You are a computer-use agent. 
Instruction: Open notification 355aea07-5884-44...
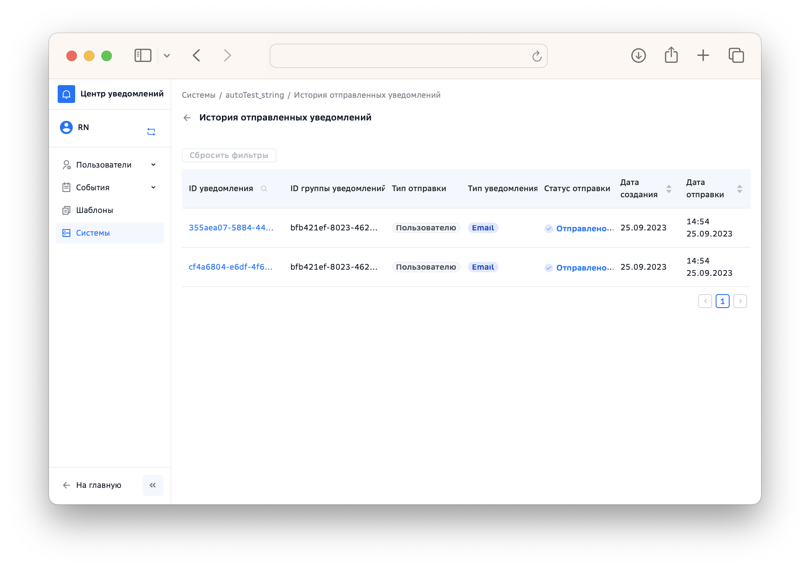(x=231, y=228)
